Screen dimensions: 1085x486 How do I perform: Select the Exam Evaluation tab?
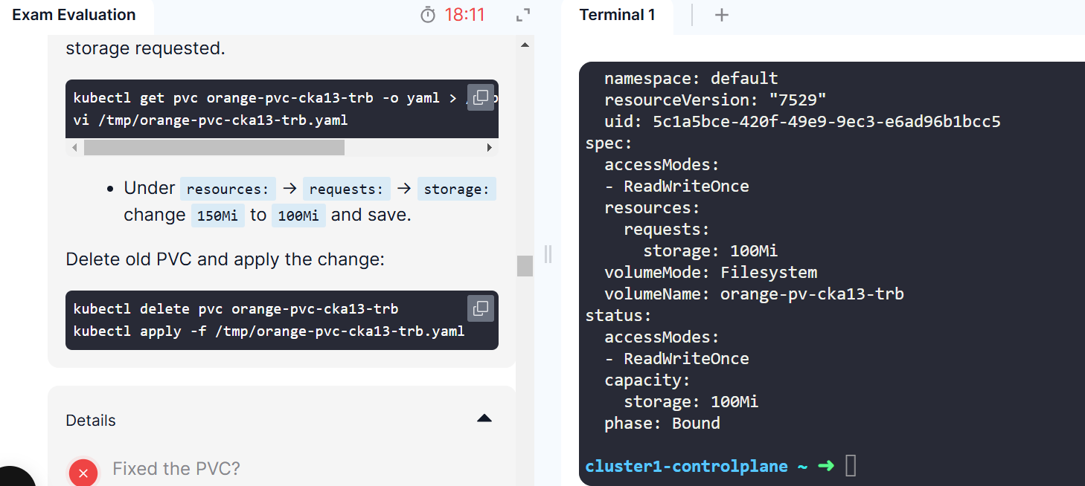(74, 15)
